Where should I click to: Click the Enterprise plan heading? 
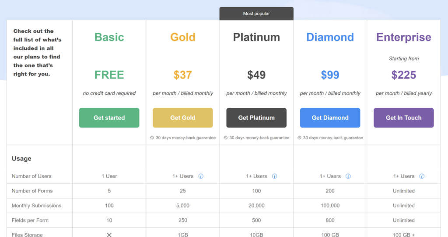(x=404, y=37)
